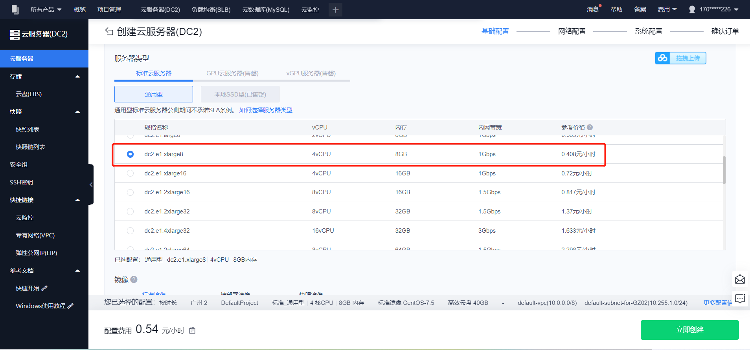750x350 pixels.
Task: Go to 确认订单 step
Action: (725, 31)
